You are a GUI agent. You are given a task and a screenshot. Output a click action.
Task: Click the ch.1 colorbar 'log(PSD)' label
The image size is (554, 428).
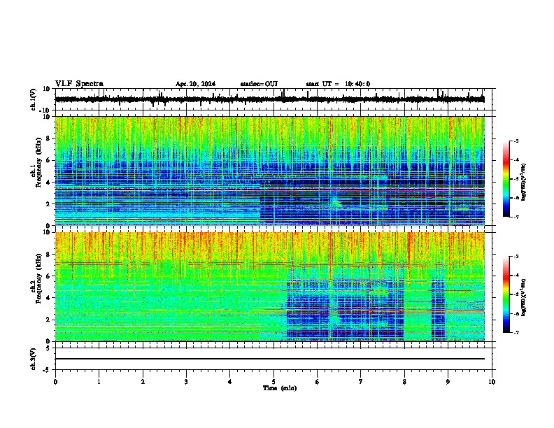[523, 183]
